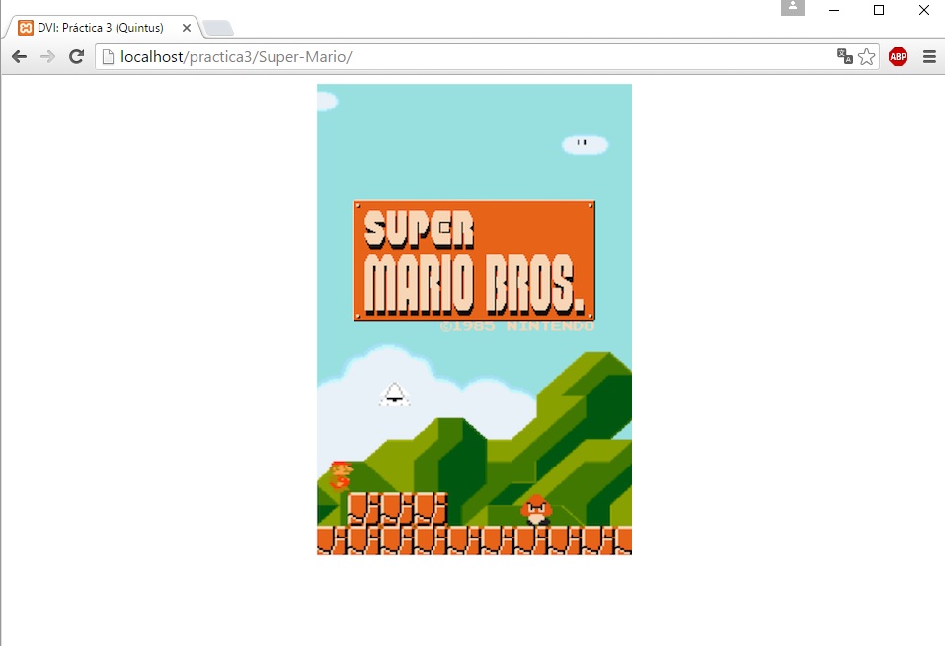Click the Goomba enemy sprite
Screen dimensions: 945x646
click(x=536, y=511)
